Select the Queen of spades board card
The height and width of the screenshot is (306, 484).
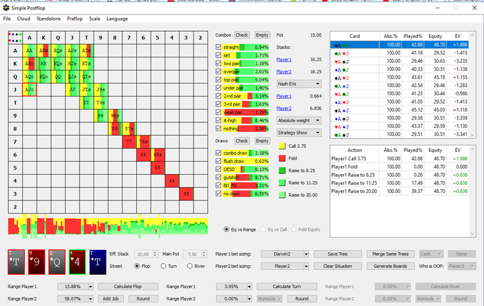57,262
